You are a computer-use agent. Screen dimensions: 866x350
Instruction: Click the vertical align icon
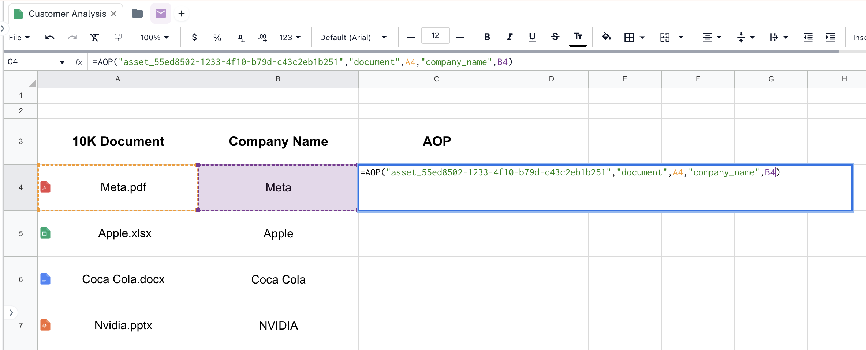(741, 37)
